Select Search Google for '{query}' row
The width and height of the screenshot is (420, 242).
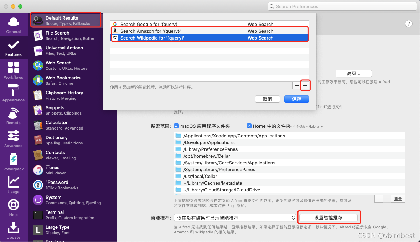coord(209,24)
